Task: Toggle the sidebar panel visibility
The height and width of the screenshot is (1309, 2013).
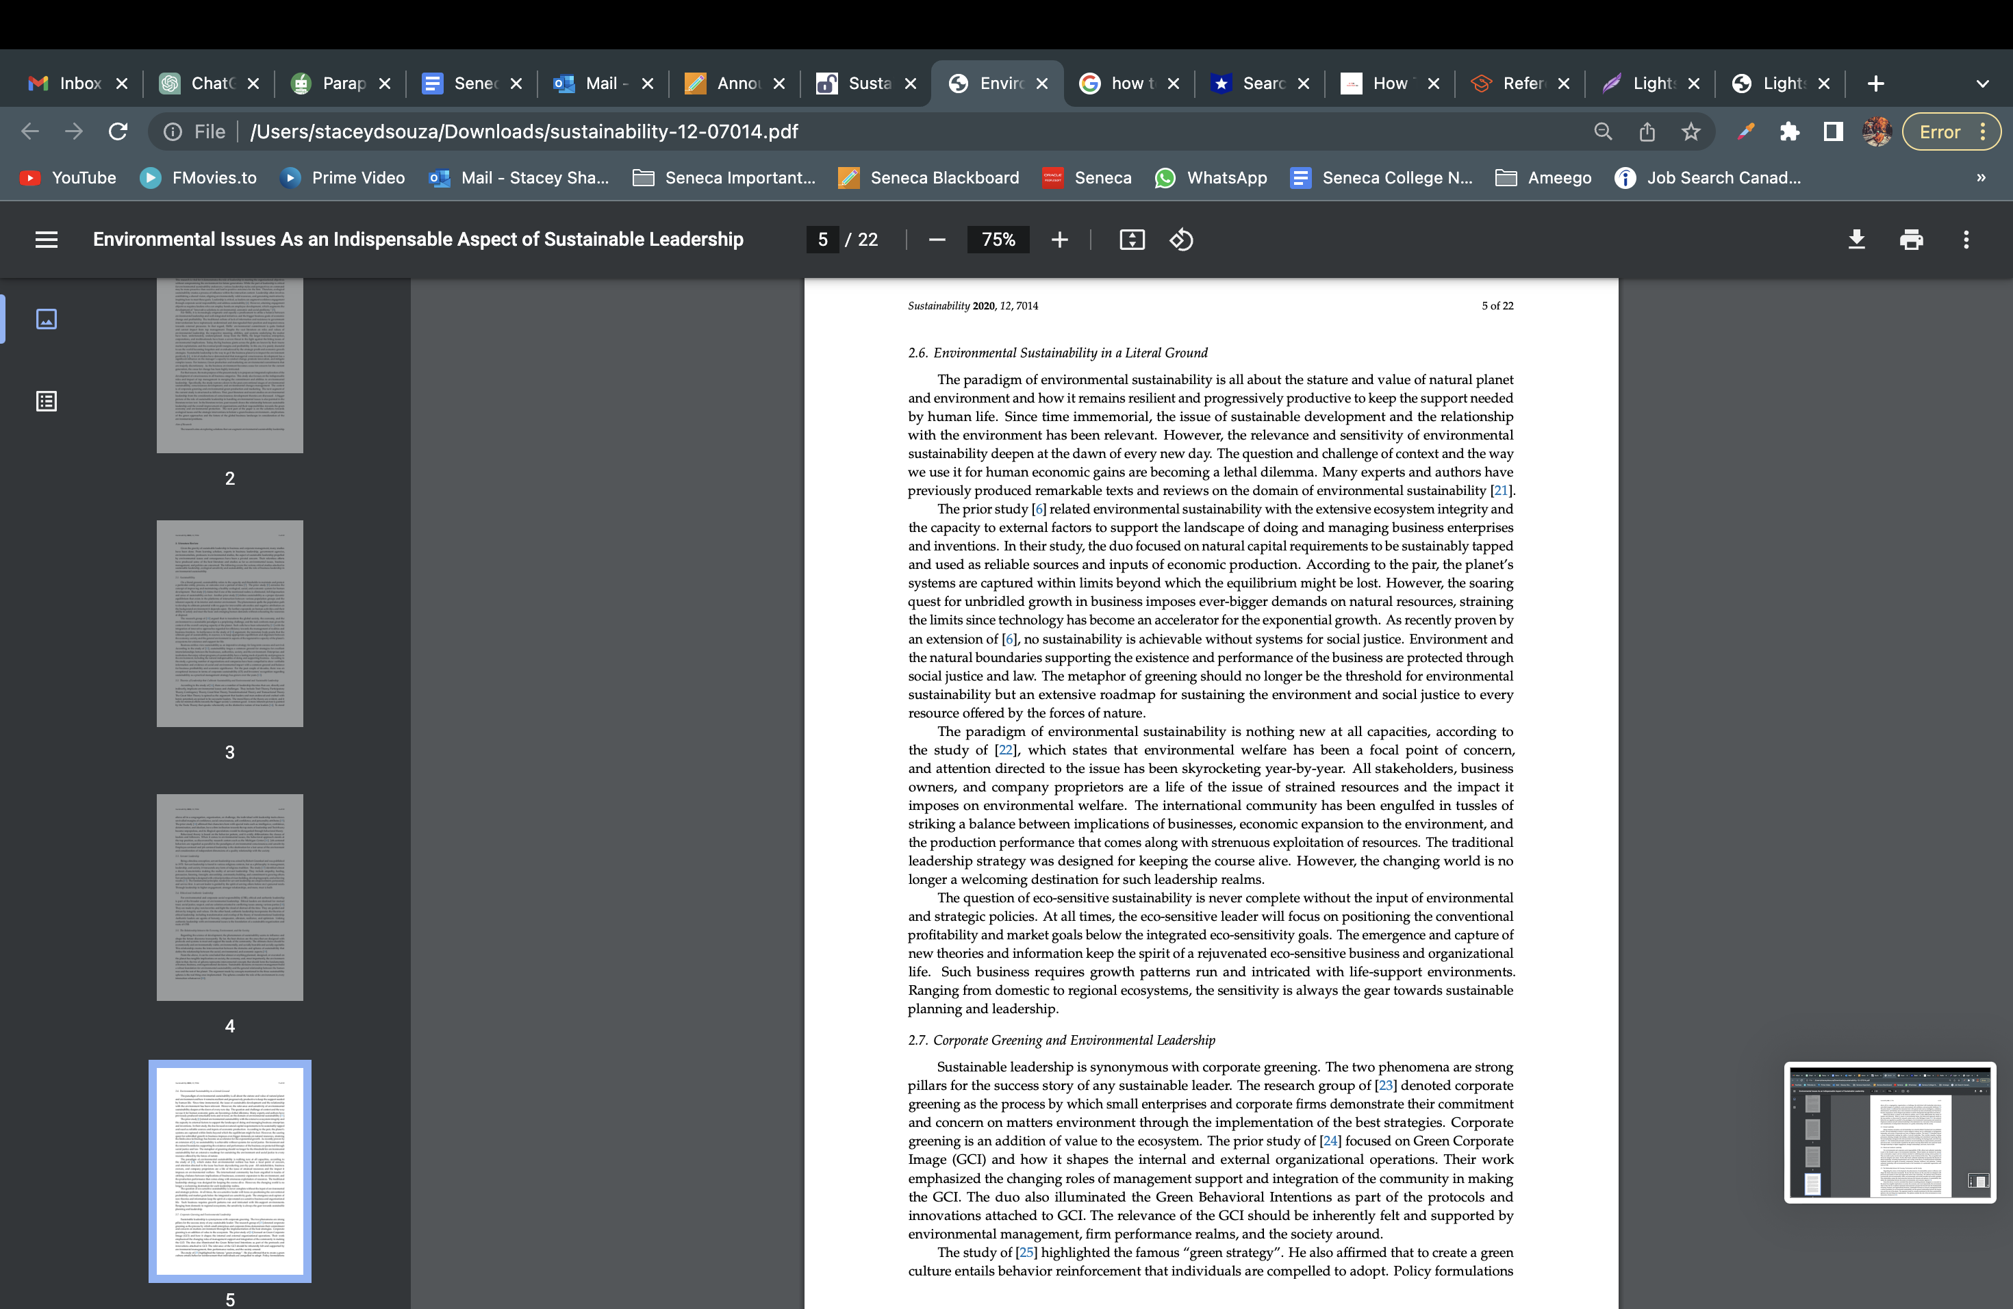Action: (47, 239)
